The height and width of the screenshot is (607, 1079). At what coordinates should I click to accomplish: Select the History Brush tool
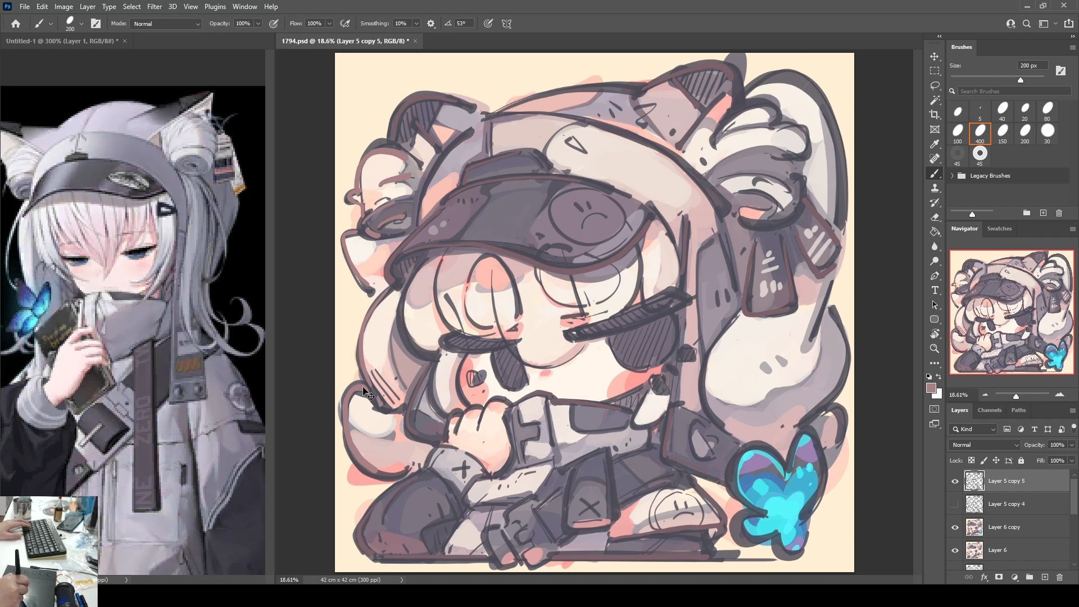click(935, 203)
